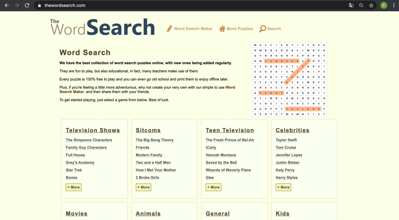Open the Search menu link
399x220 pixels.
pos(274,29)
